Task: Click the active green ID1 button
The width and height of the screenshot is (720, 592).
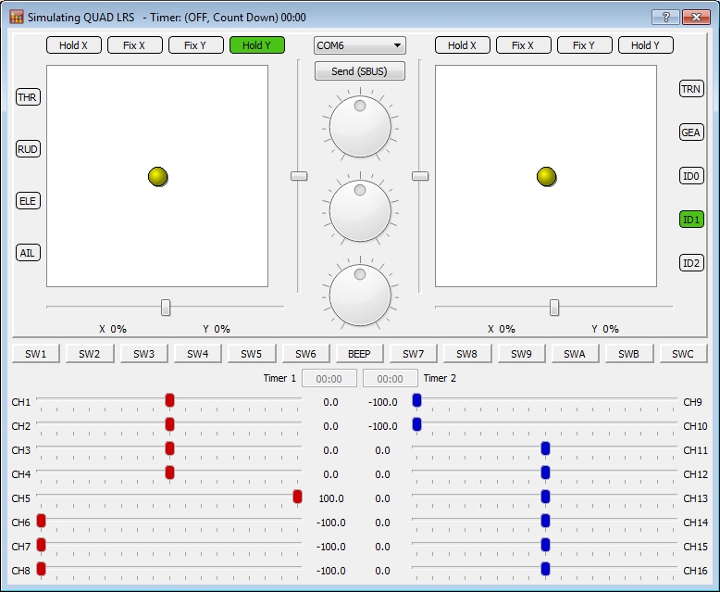Action: coord(691,220)
